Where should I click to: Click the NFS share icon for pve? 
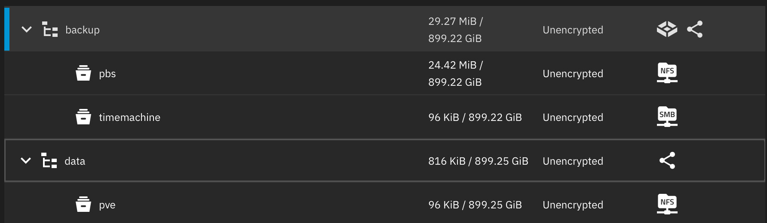pyautogui.click(x=667, y=204)
